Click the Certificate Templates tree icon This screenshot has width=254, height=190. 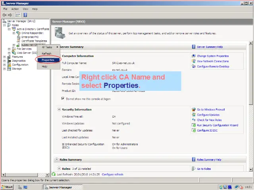19,41
